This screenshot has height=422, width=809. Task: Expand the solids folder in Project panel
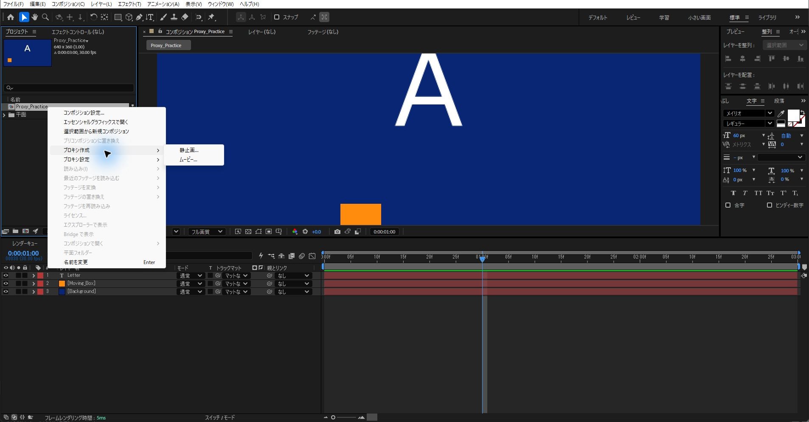pyautogui.click(x=4, y=115)
